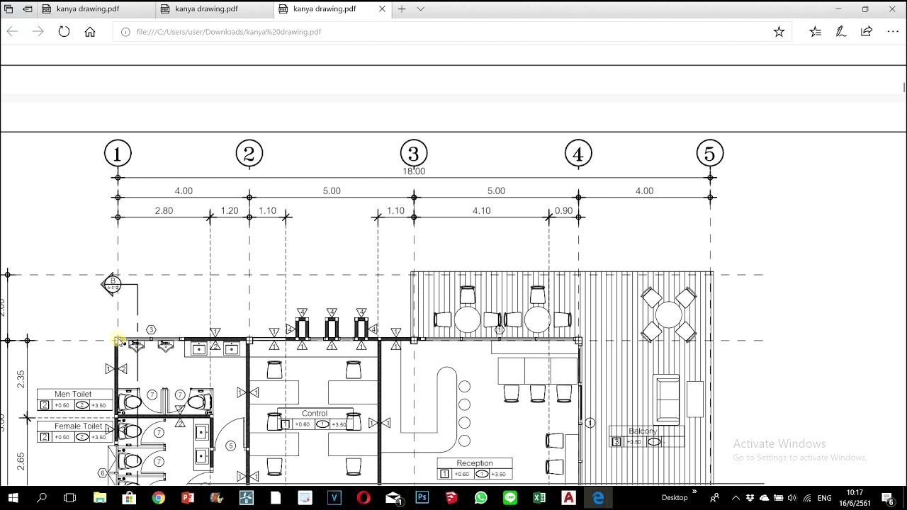
Task: Launch File Explorer from taskbar
Action: (99, 498)
